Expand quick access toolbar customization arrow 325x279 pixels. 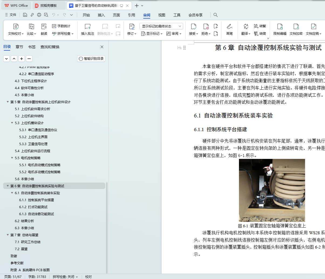pos(71,15)
